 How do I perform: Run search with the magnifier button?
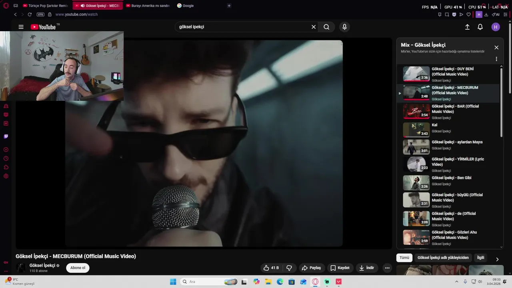point(326,27)
